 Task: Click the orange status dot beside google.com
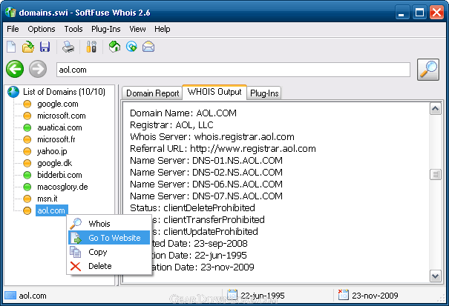click(27, 104)
